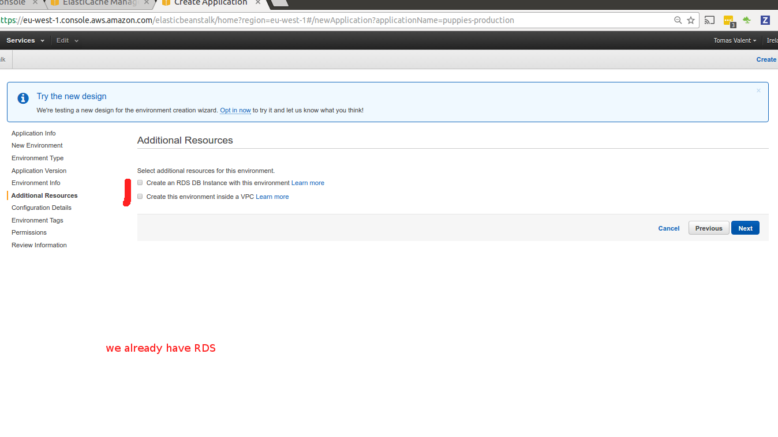This screenshot has height=437, width=778.
Task: Click the Additional Resources heading
Action: pos(185,140)
